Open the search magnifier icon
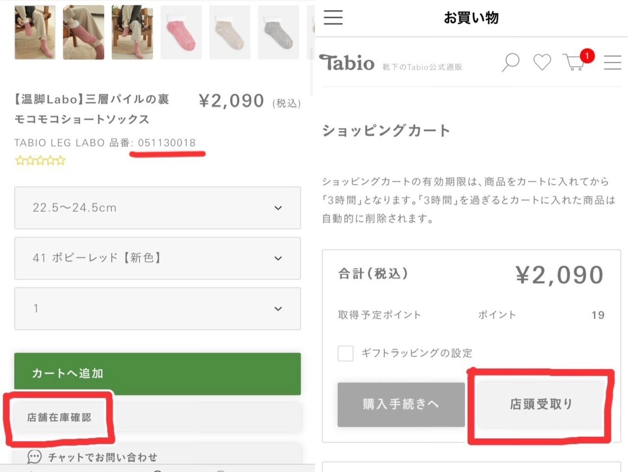 click(510, 62)
